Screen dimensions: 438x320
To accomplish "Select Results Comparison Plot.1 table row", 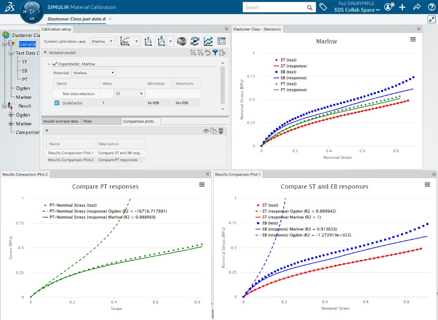I will click(x=95, y=153).
